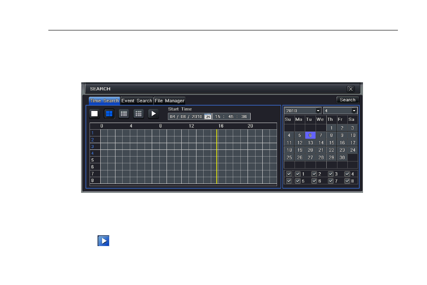Toggle channel 8 checkbox
The height and width of the screenshot is (285, 427).
347,181
